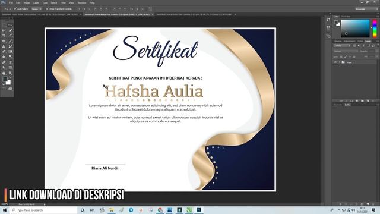Screen dimensions: 380x214
Task: Click the Create new group folder icon
Action: click(362, 100)
